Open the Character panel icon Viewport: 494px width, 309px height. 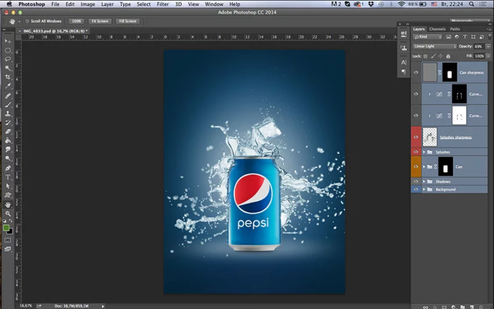coord(404,62)
